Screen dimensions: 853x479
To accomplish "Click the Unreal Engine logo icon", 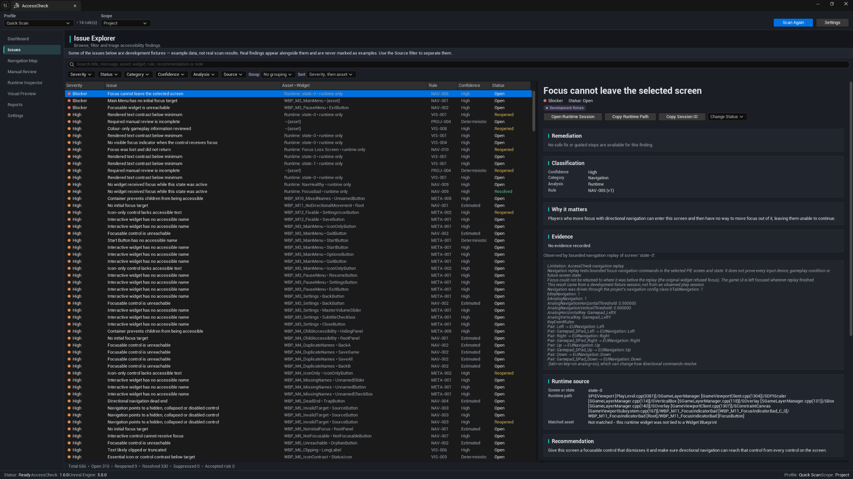I will [5, 5].
